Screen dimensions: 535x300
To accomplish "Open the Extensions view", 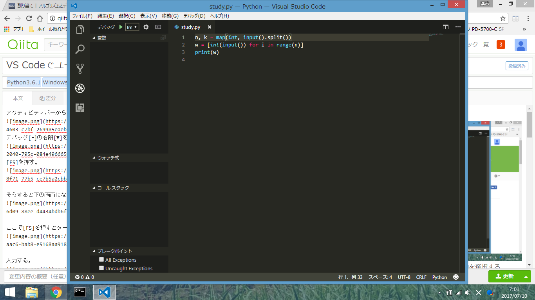I will [x=80, y=108].
